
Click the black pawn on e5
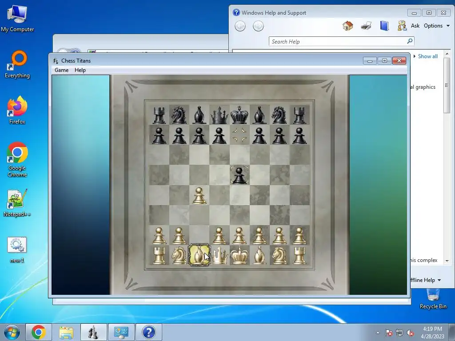(239, 175)
